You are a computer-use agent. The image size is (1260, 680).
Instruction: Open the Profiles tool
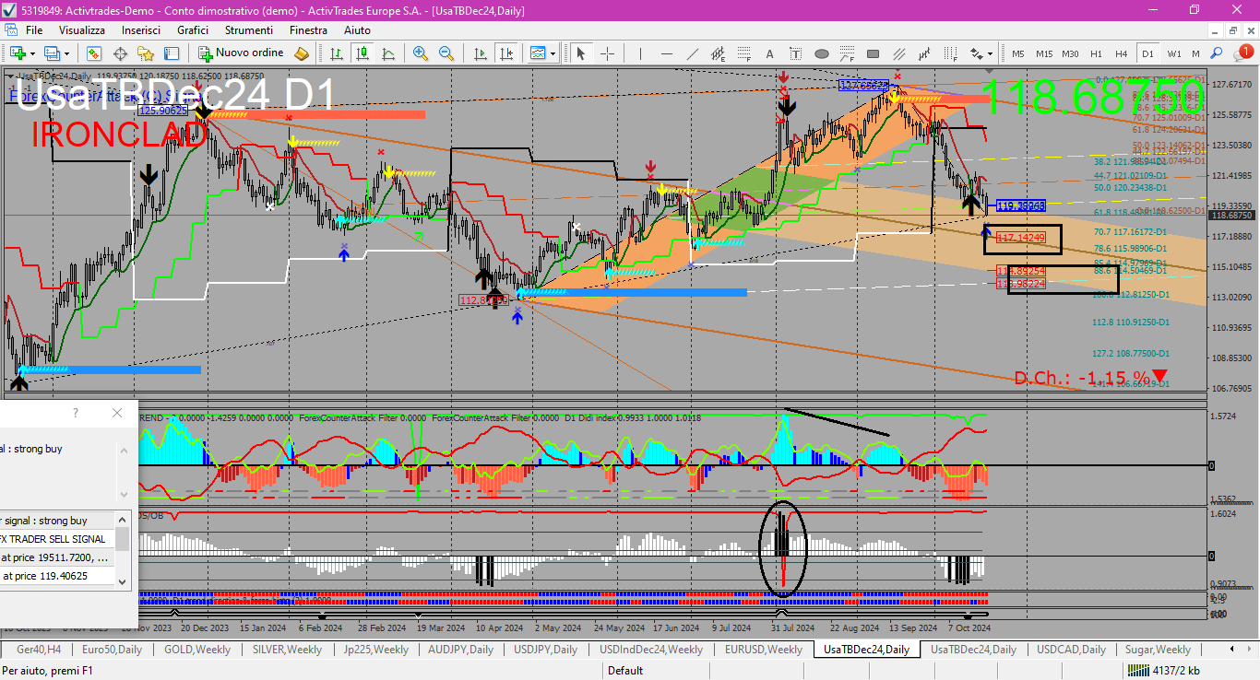click(51, 53)
